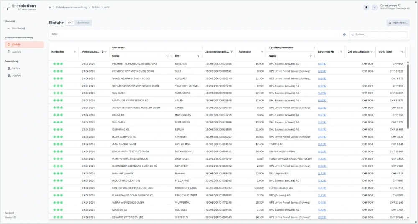The height and width of the screenshot is (224, 418).
Task: Focus the Suchen search field
Action: tap(378, 35)
